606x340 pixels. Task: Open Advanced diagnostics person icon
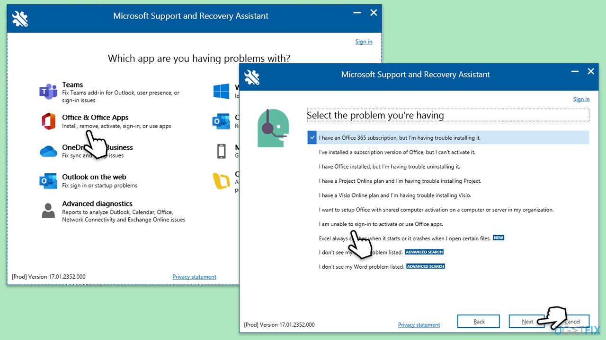point(48,211)
